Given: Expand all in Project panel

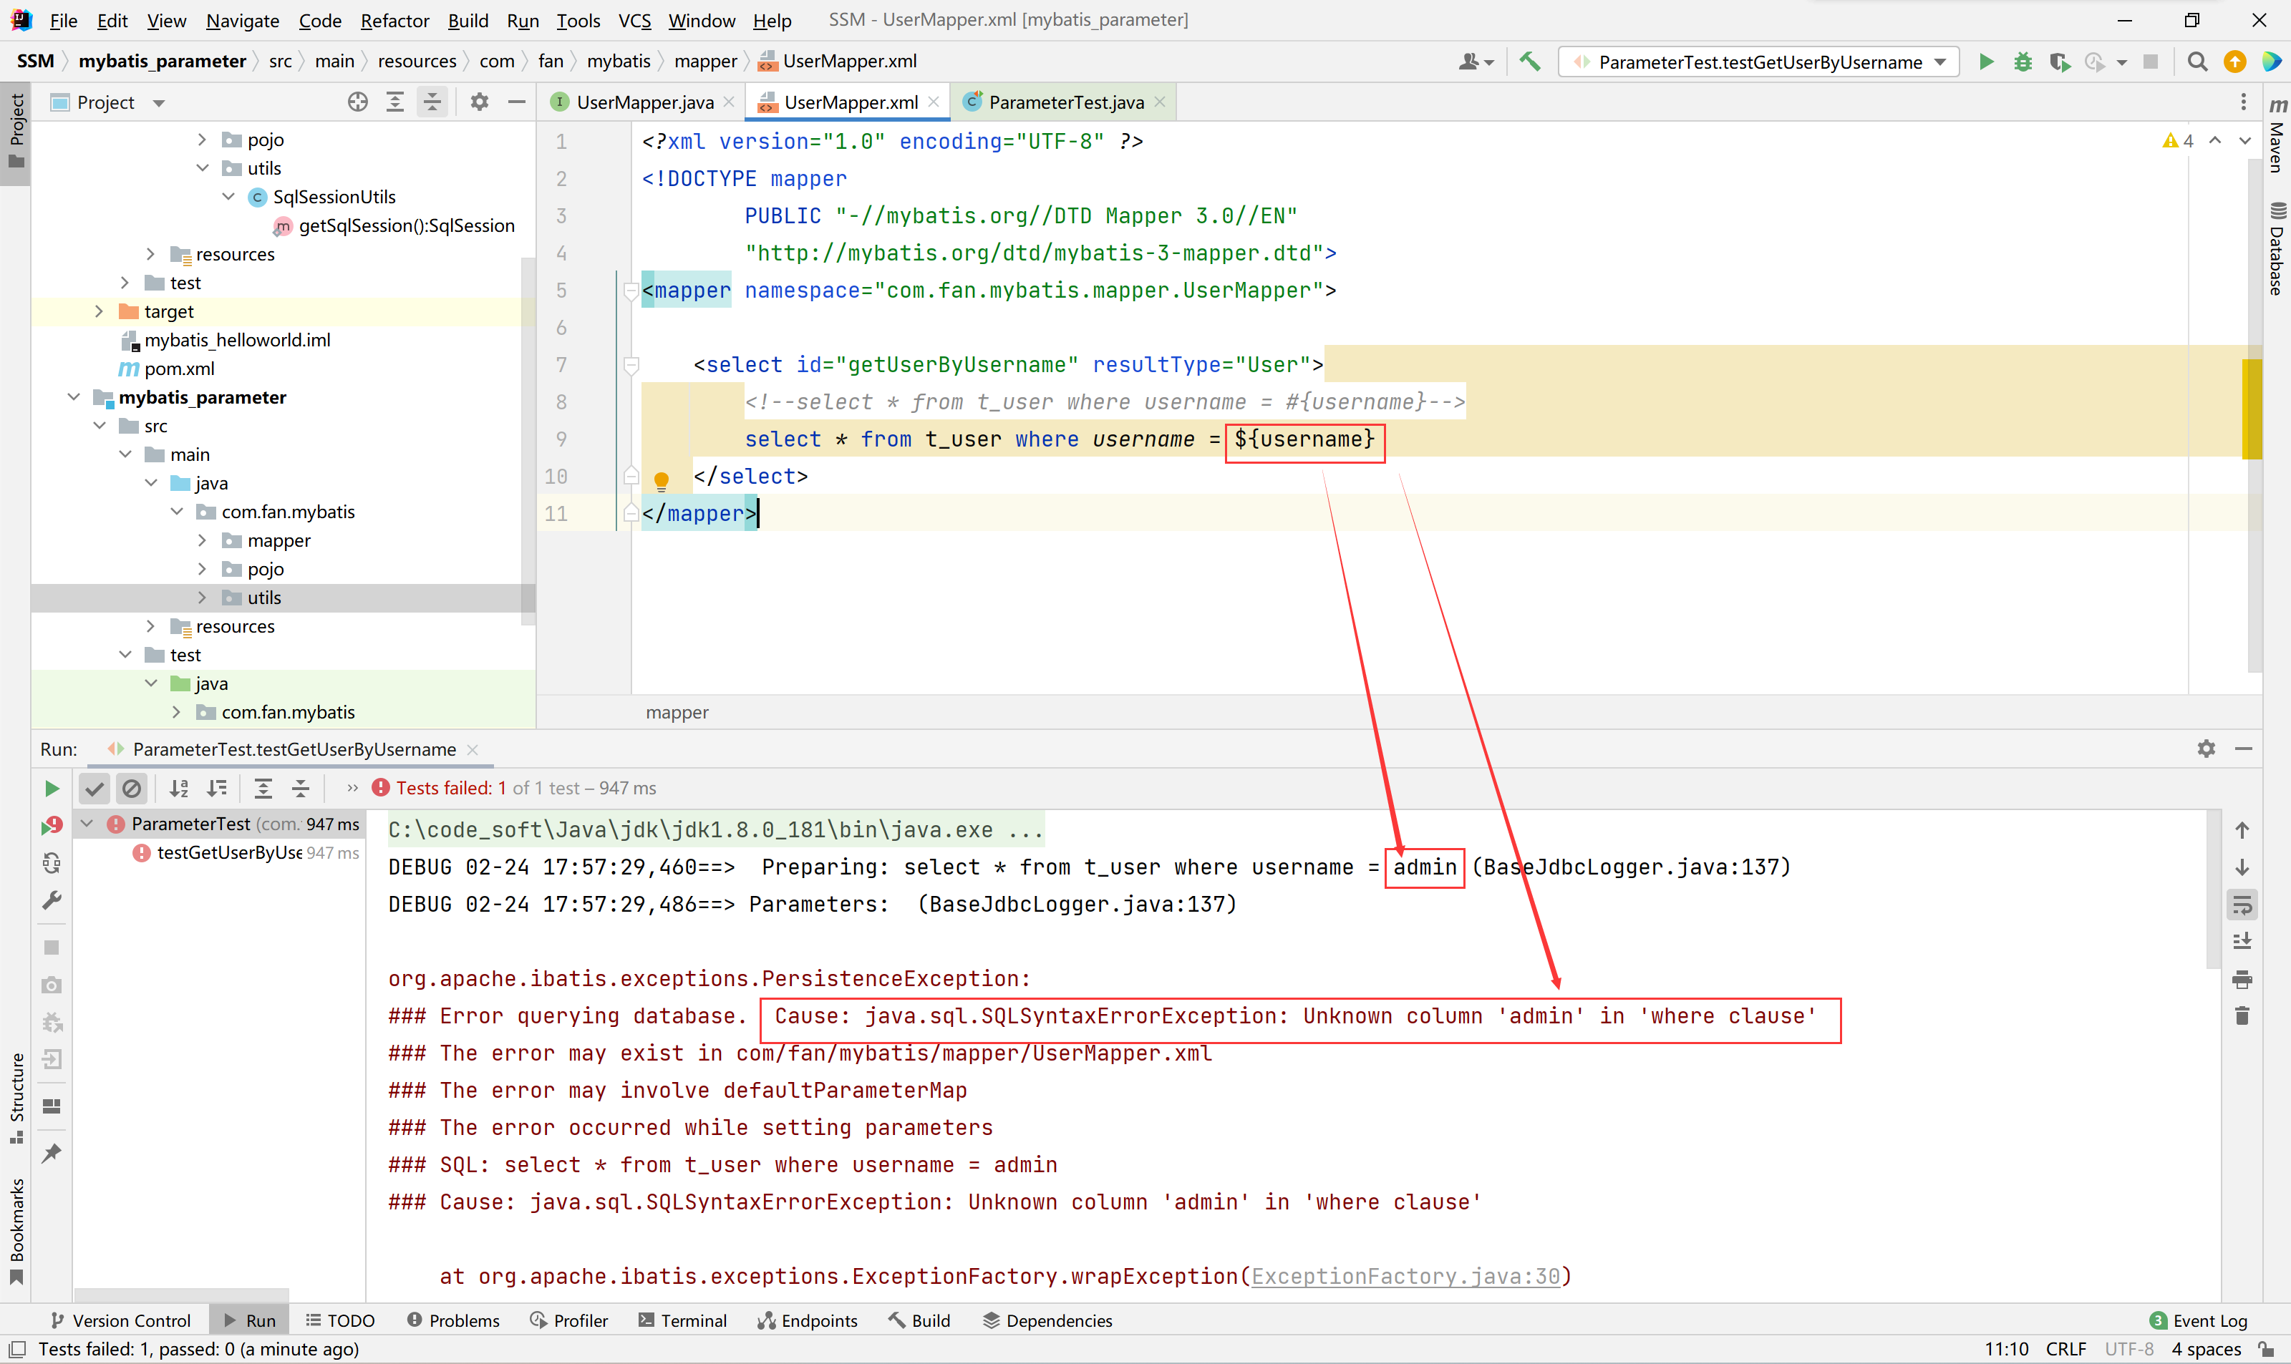Looking at the screenshot, I should [395, 102].
